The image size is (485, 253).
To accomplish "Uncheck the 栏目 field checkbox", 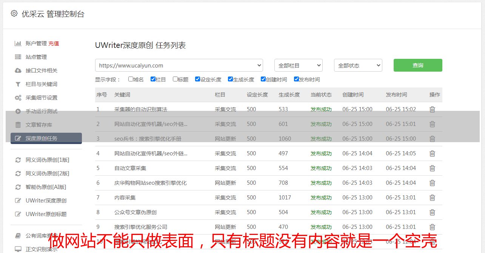I will (153, 79).
